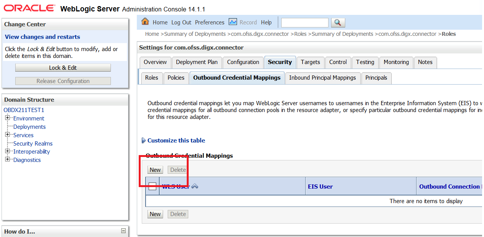This screenshot has width=484, height=237.
Task: Select Deployments in Domain Structure
Action: point(29,127)
